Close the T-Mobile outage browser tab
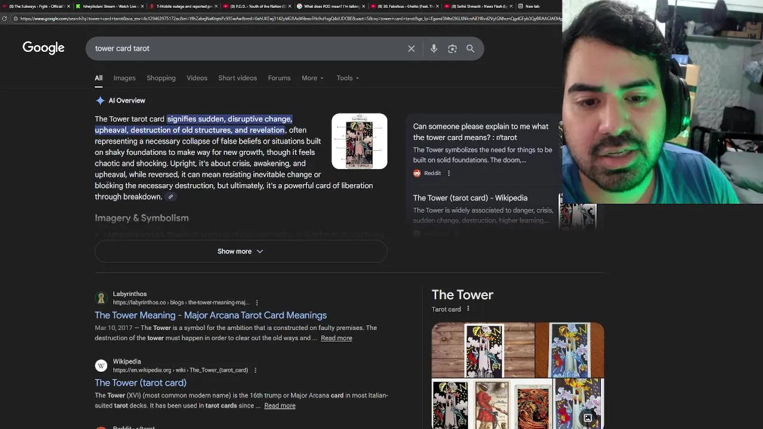This screenshot has height=429, width=763. click(216, 6)
